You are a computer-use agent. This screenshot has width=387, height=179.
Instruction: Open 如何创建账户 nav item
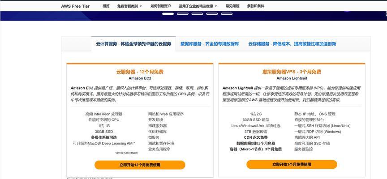coord(161,6)
